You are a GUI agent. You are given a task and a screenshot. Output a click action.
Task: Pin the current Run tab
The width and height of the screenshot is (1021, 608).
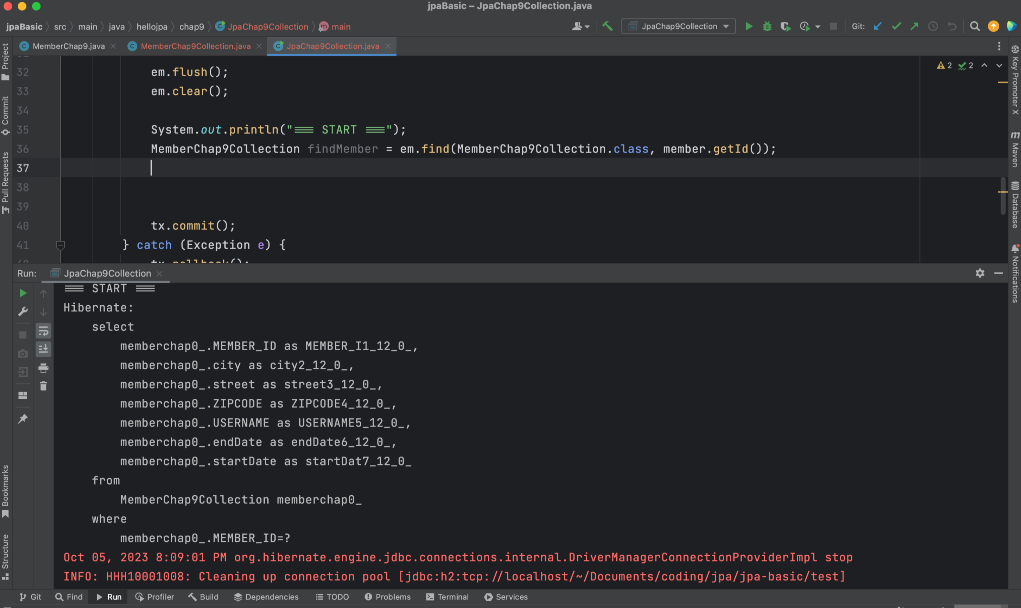(23, 419)
